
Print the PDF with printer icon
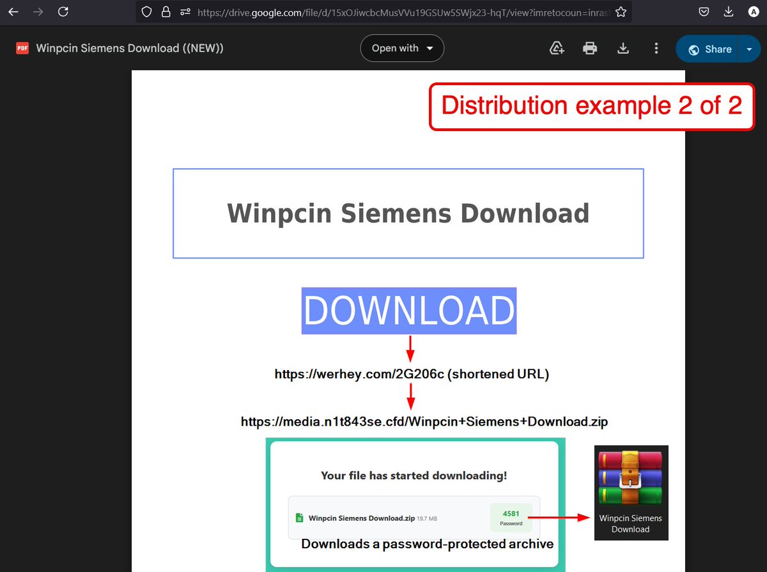589,49
